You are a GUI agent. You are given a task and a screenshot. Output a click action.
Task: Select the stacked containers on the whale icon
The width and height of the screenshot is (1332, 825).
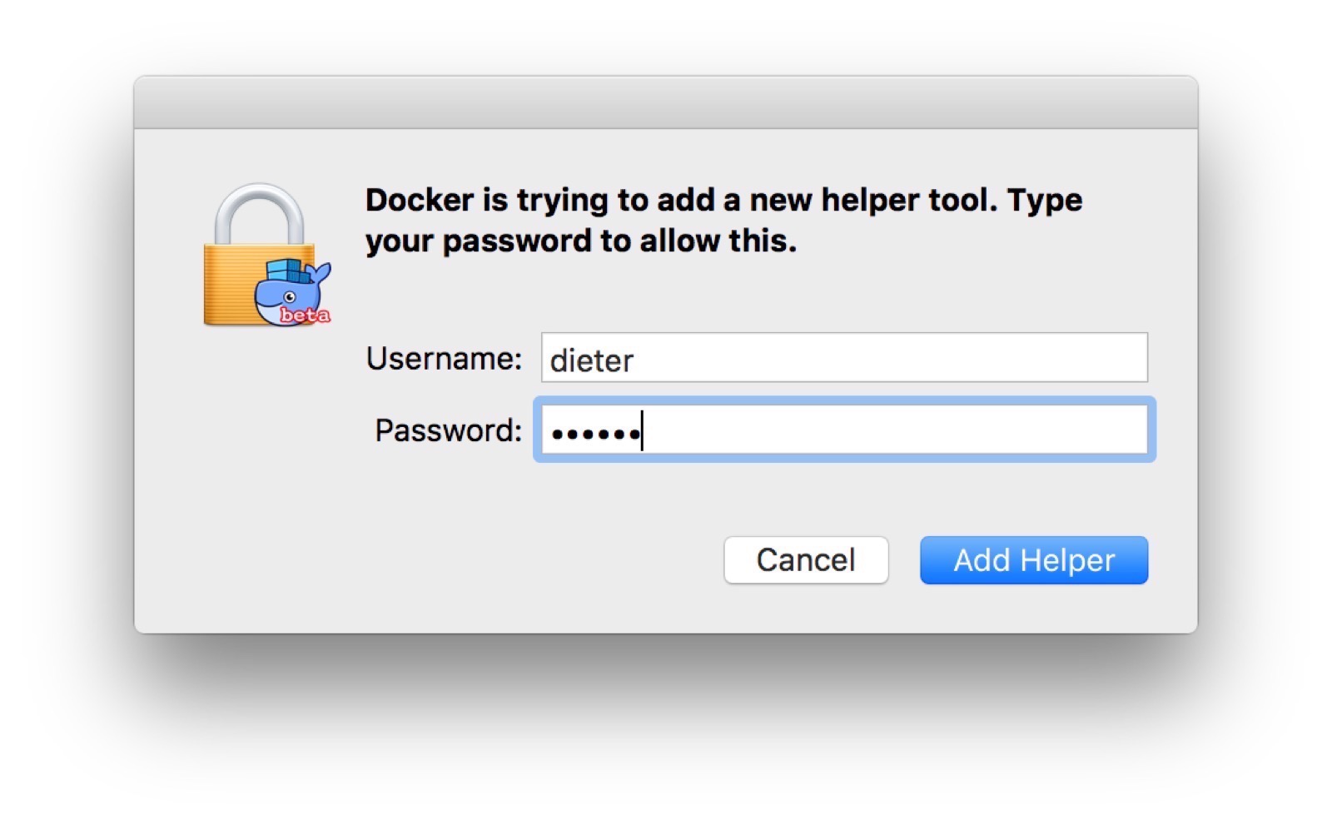tap(283, 271)
